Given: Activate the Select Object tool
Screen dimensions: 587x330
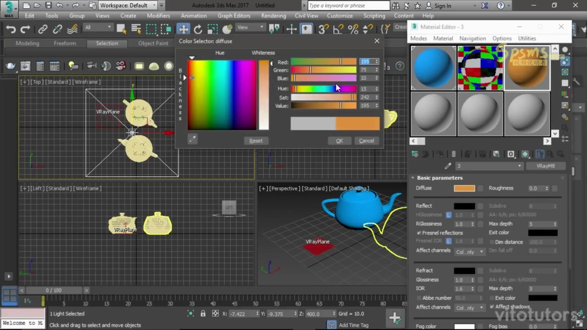Looking at the screenshot, I should click(121, 29).
